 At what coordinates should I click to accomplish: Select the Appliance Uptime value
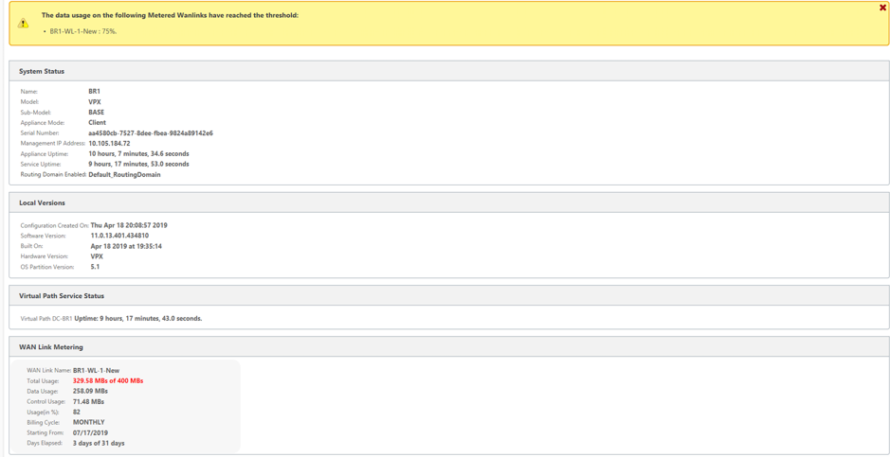click(x=139, y=153)
